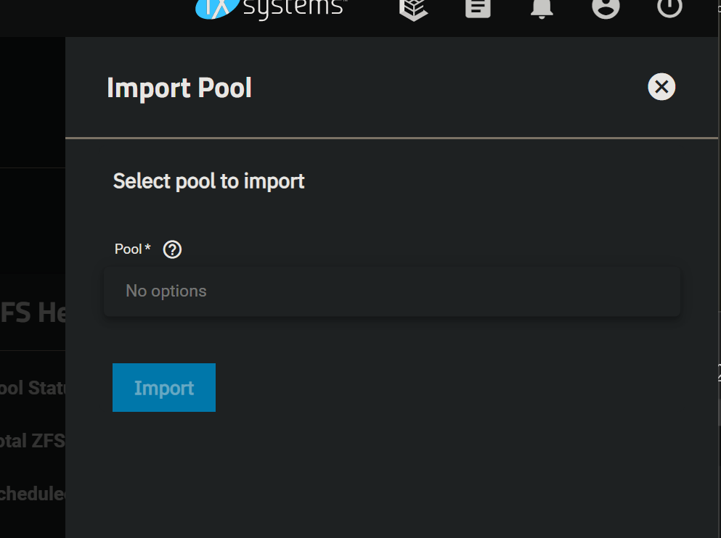Click the iXsystems logo in header
Screen dimensions: 721x538
click(x=272, y=9)
